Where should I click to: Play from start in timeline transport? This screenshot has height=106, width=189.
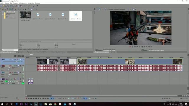31,98
